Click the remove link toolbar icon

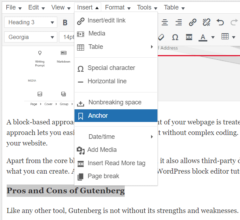207,22
